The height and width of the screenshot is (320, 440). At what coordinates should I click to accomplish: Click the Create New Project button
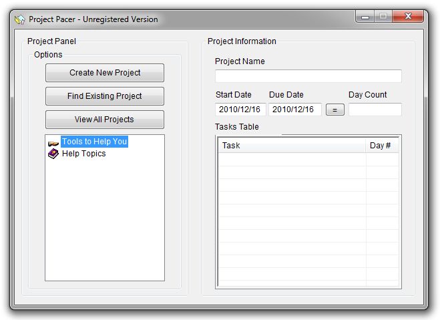click(105, 73)
